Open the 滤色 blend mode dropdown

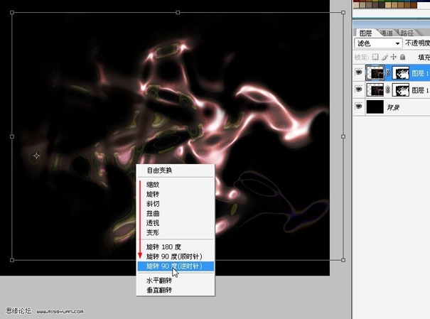click(378, 43)
